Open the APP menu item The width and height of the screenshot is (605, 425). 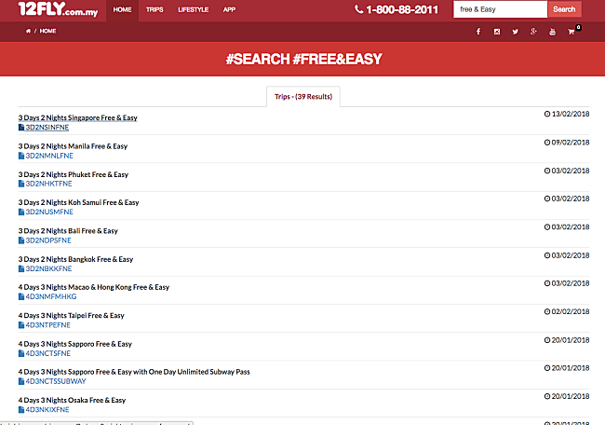[229, 9]
